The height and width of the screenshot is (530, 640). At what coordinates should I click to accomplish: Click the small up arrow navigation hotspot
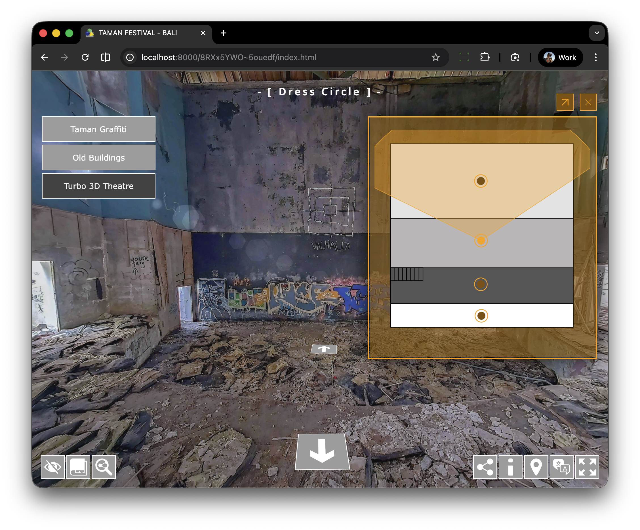[x=324, y=349]
